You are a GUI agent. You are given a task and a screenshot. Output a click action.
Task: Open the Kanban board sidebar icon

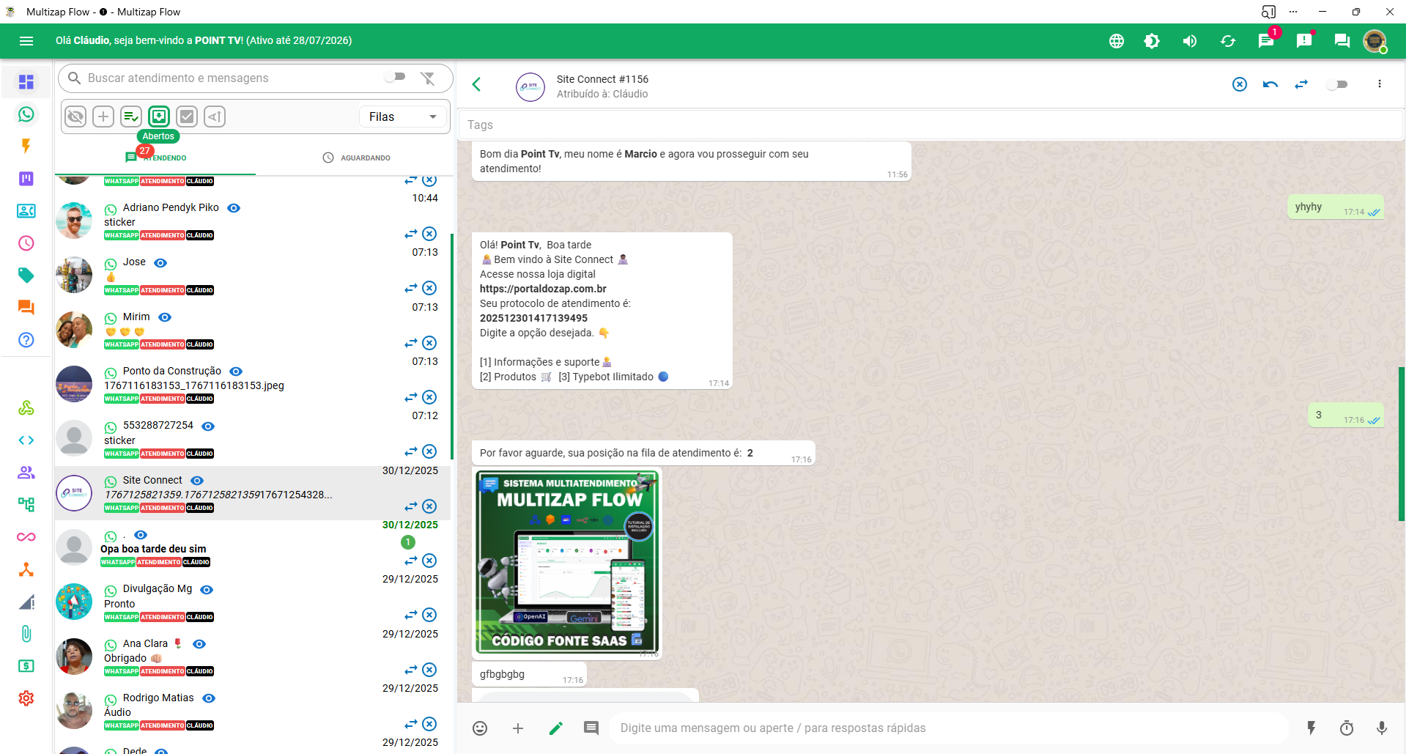[x=26, y=179]
